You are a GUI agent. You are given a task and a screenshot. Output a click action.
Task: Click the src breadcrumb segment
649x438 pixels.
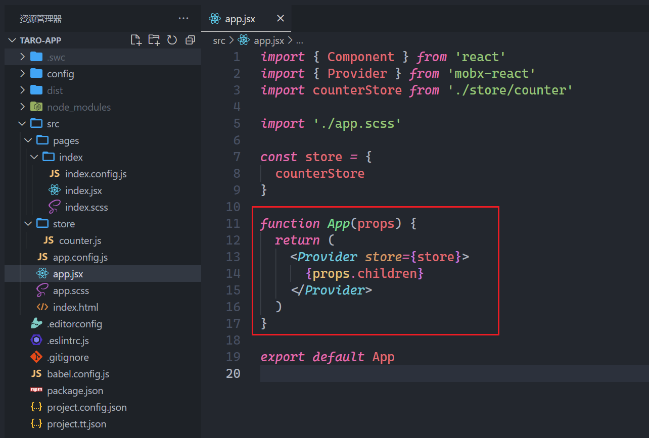point(219,40)
